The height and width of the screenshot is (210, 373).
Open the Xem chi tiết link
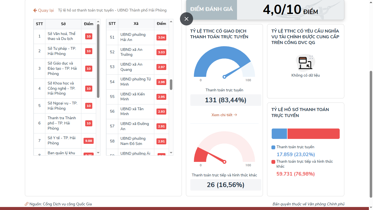tap(224, 115)
